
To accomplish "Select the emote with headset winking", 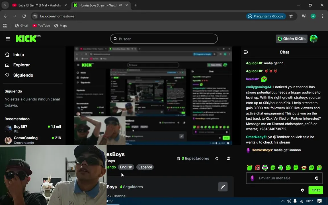I will pyautogui.click(x=280, y=167).
